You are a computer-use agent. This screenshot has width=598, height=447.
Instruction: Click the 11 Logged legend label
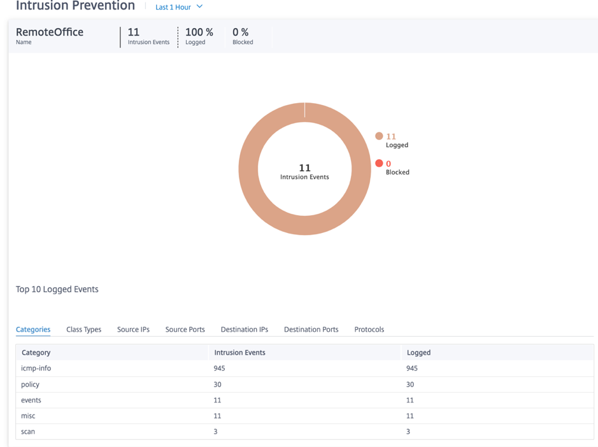pyautogui.click(x=397, y=140)
